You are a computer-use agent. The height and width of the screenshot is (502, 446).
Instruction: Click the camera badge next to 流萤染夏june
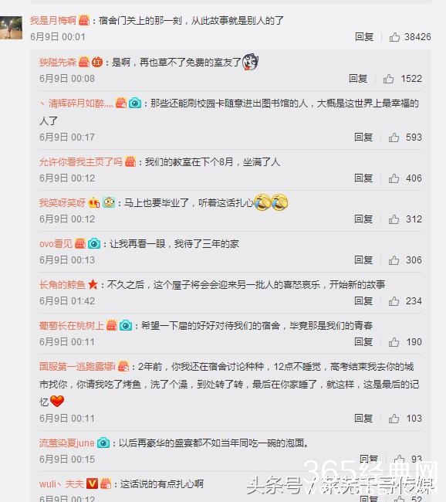(103, 443)
